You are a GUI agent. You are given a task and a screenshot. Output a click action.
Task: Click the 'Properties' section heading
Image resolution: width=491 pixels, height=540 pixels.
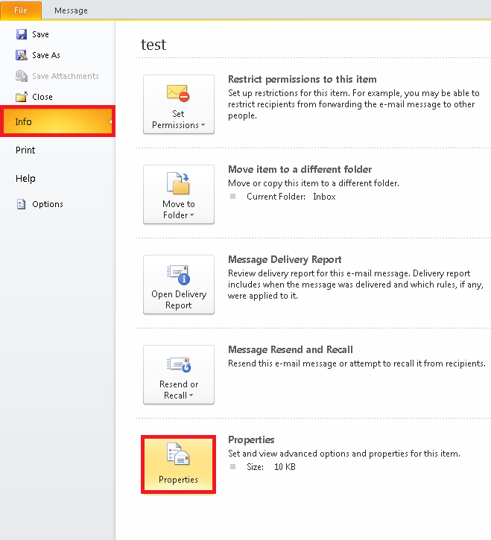(x=251, y=439)
